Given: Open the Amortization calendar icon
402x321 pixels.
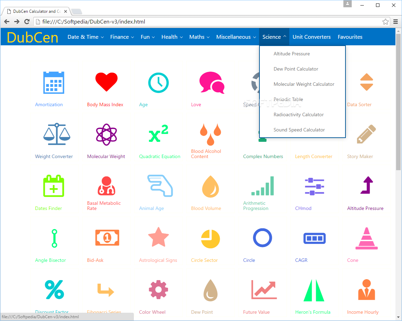Looking at the screenshot, I should click(x=54, y=83).
